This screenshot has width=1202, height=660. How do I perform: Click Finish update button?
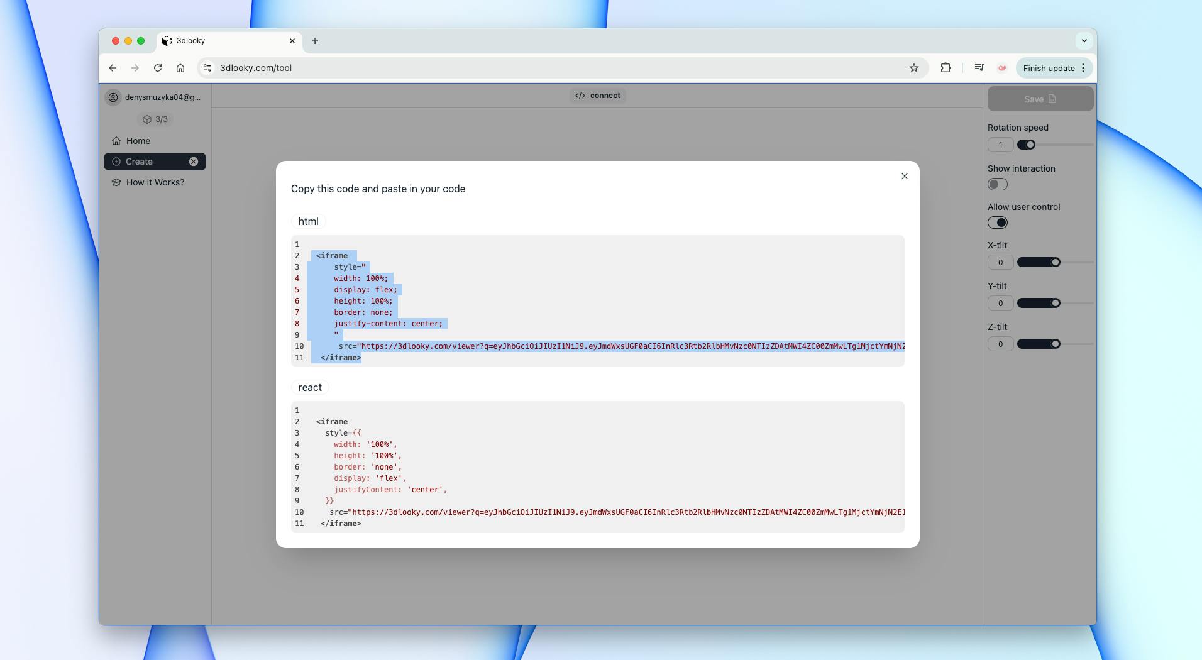point(1049,68)
